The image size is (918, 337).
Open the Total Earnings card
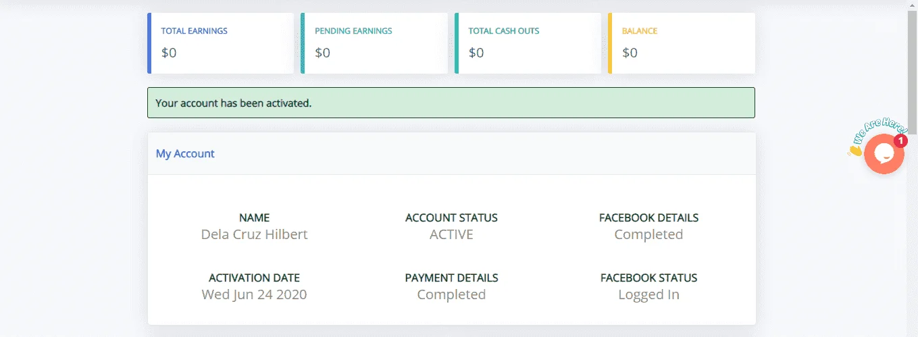pyautogui.click(x=220, y=43)
